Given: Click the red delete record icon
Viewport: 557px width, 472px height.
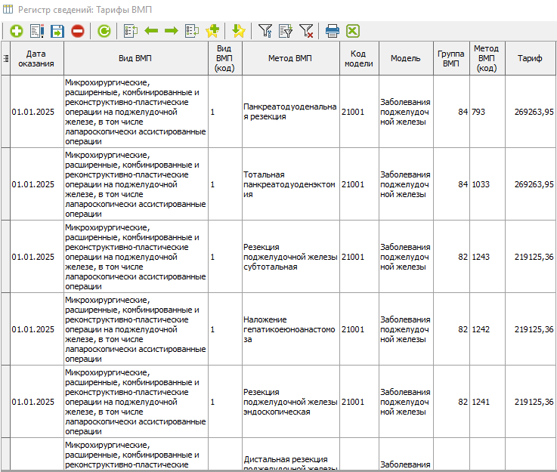Looking at the screenshot, I should click(78, 31).
